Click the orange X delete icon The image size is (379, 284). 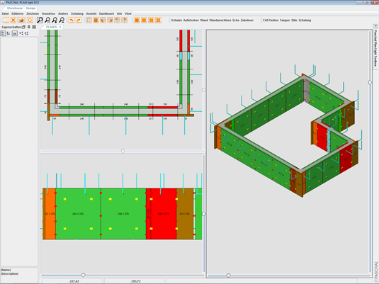tap(13, 21)
